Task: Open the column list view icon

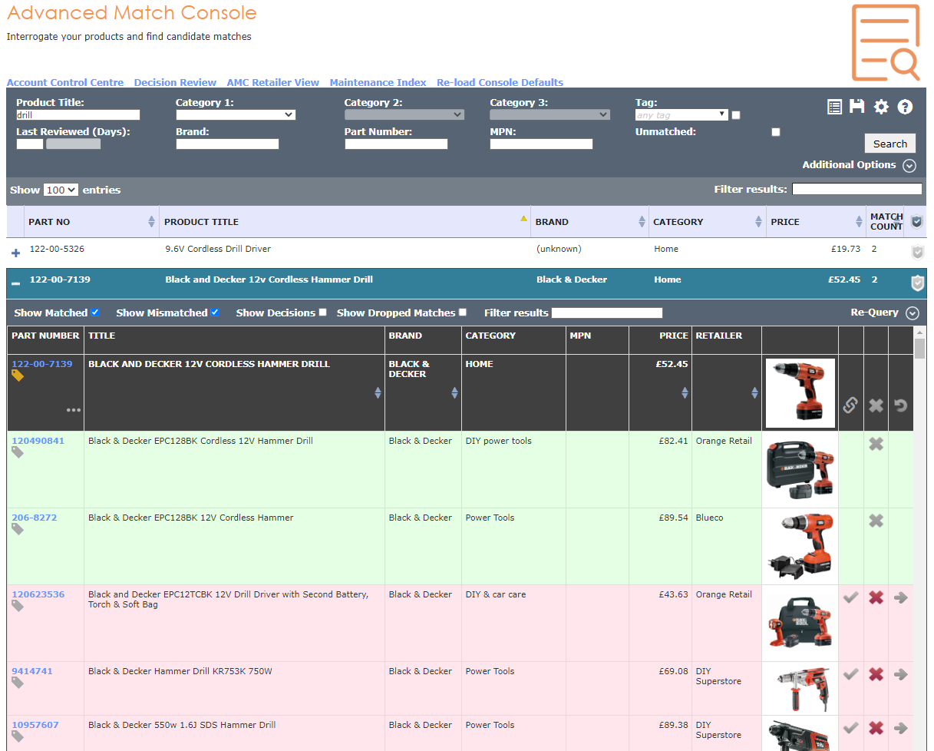Action: pos(835,107)
